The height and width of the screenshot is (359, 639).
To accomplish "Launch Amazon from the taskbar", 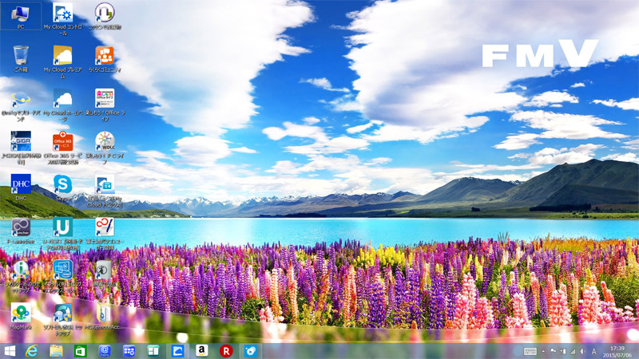I will (x=202, y=351).
